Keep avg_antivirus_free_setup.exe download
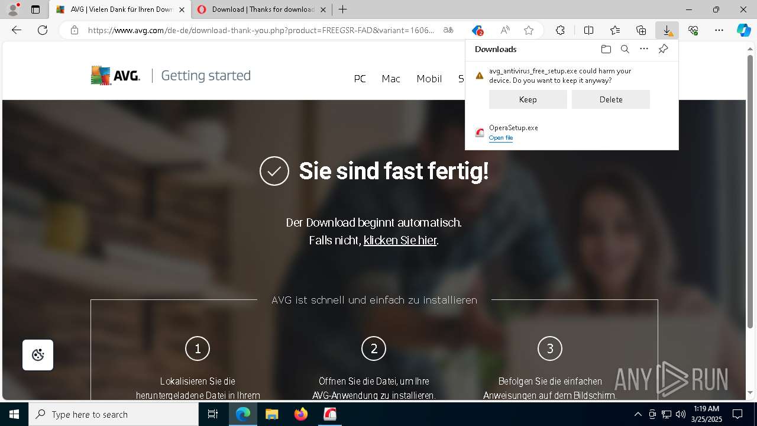The image size is (757, 426). click(528, 99)
